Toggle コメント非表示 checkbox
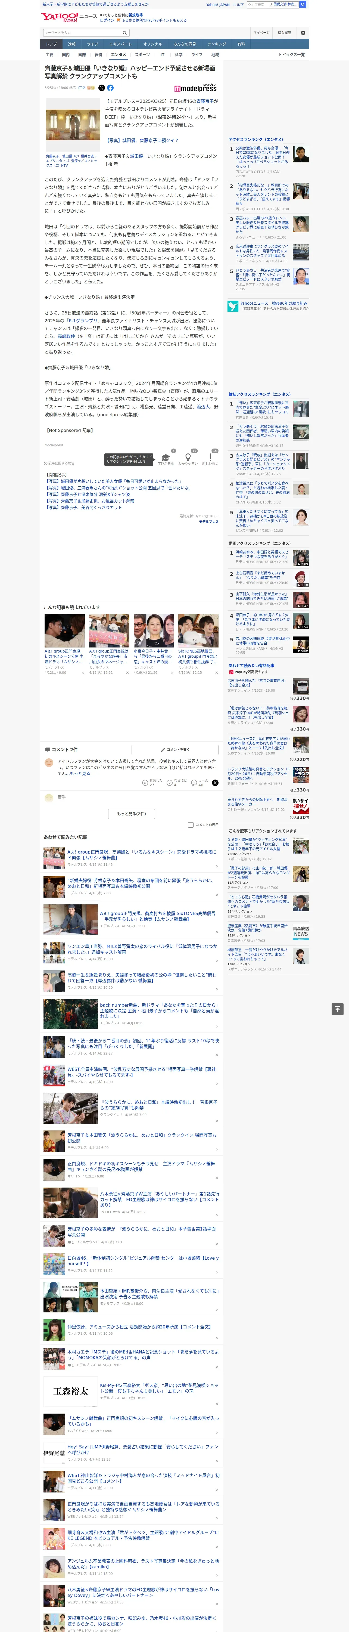Image resolution: width=349 pixels, height=1632 pixels. 191,825
